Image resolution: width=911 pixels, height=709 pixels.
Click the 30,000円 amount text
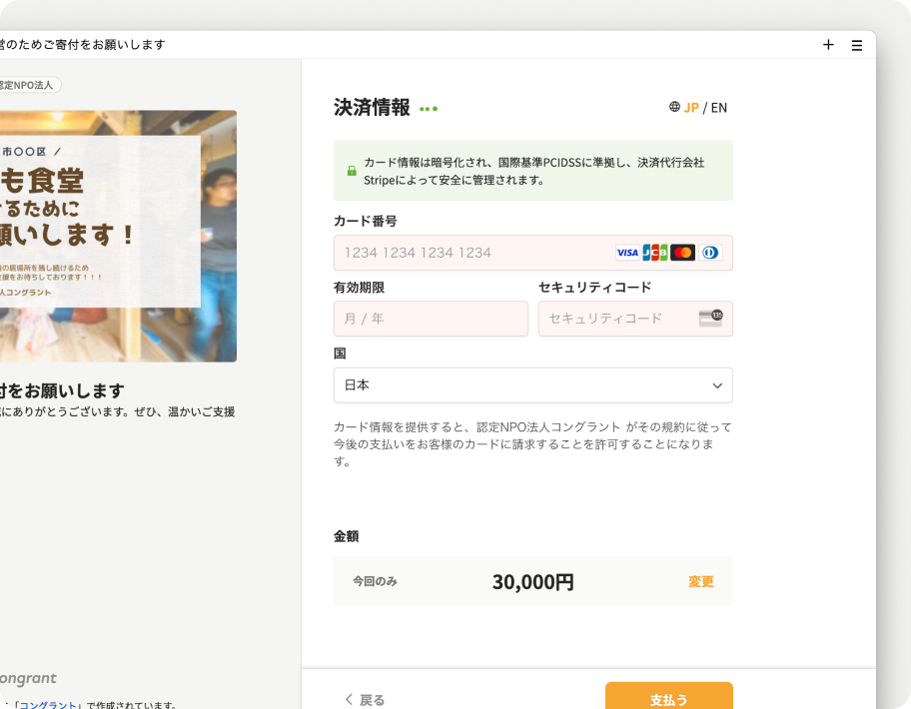pyautogui.click(x=532, y=581)
